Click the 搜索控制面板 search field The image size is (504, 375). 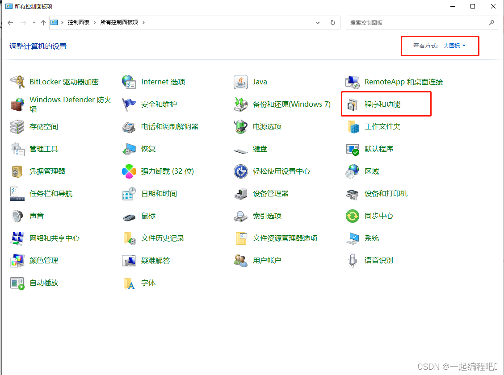pyautogui.click(x=422, y=22)
